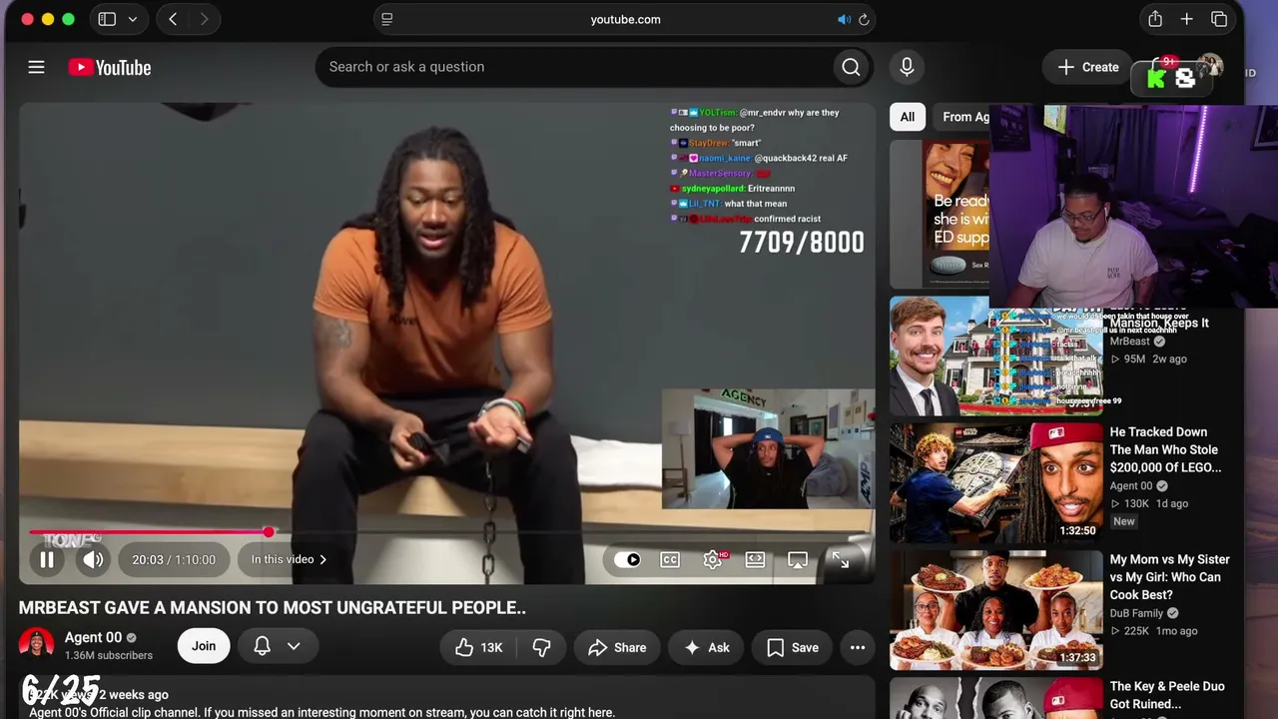The width and height of the screenshot is (1278, 719).
Task: Open a new tab with the plus icon
Action: 1187,19
